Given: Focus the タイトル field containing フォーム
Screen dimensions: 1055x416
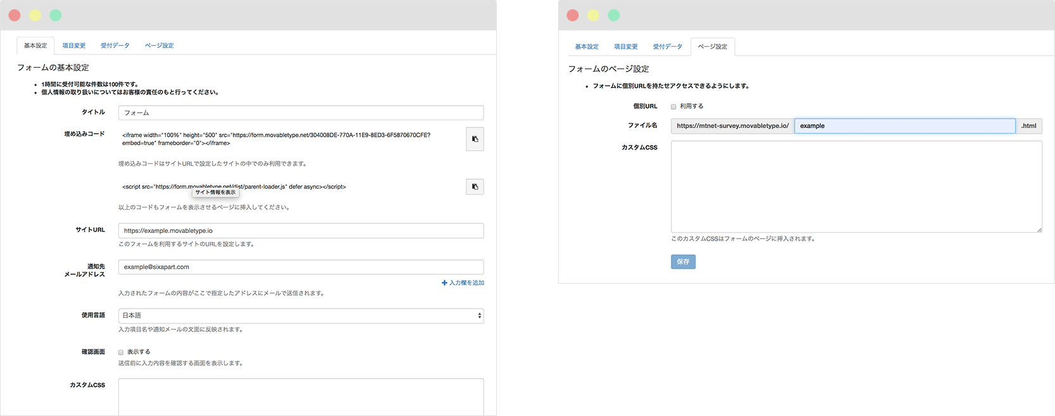Looking at the screenshot, I should 301,113.
